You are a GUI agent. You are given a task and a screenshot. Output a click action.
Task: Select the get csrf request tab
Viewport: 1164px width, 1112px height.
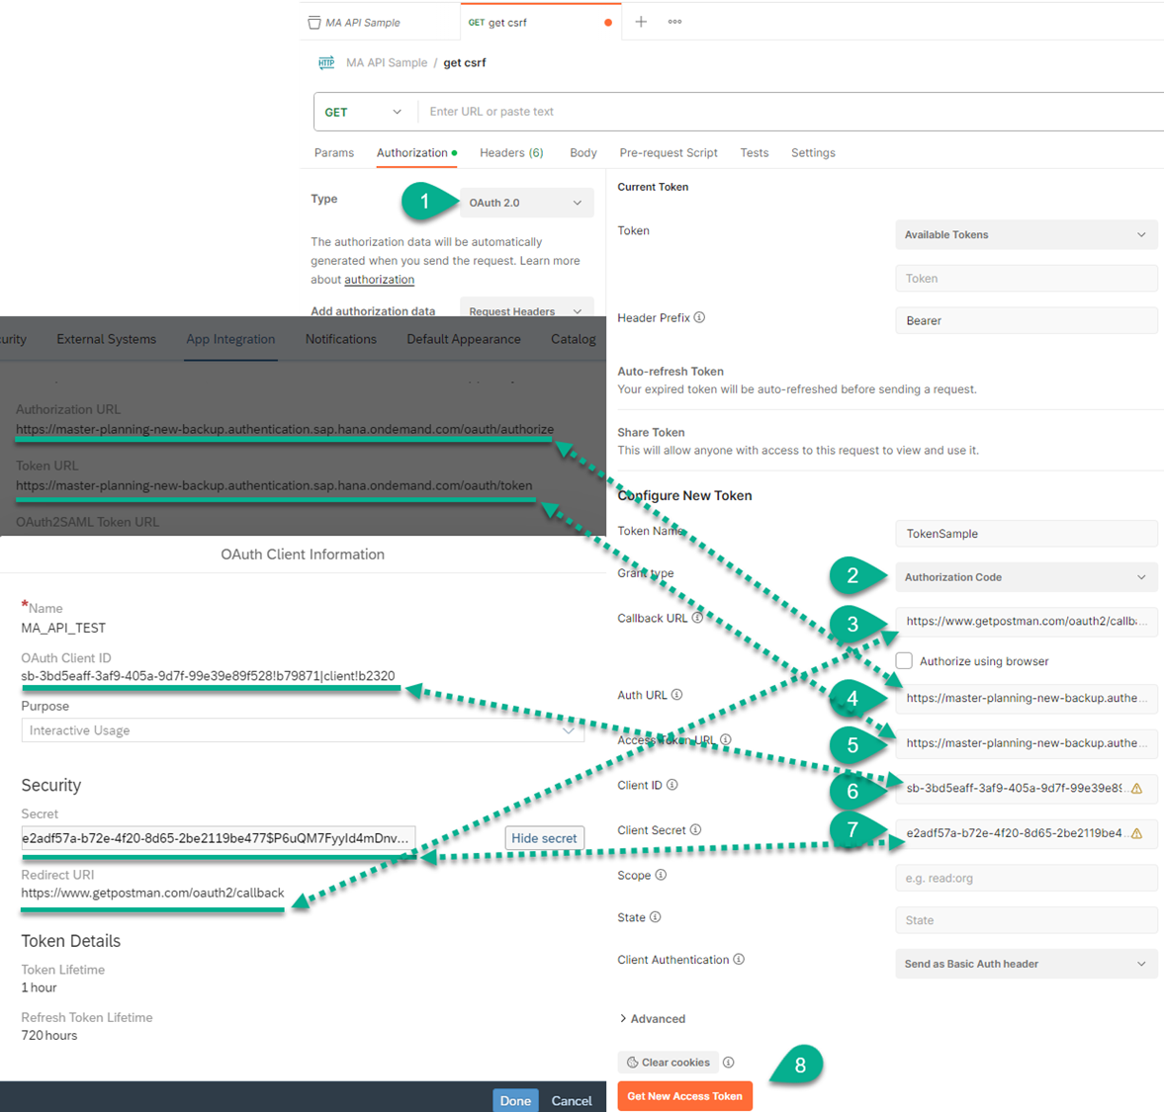[x=540, y=23]
